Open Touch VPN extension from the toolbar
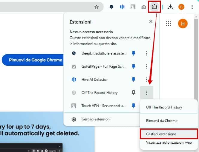This screenshot has height=152, width=199. 133,7
